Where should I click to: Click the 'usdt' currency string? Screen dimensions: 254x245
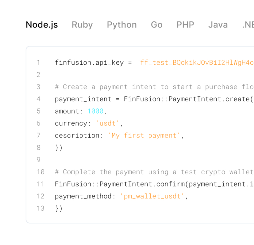coord(107,123)
